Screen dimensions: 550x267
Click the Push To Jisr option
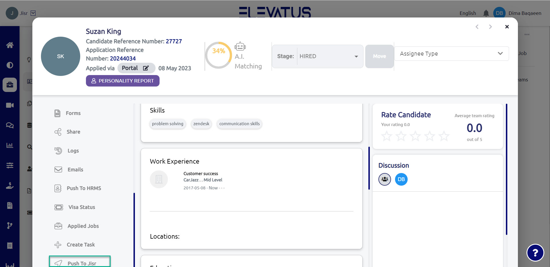point(81,263)
